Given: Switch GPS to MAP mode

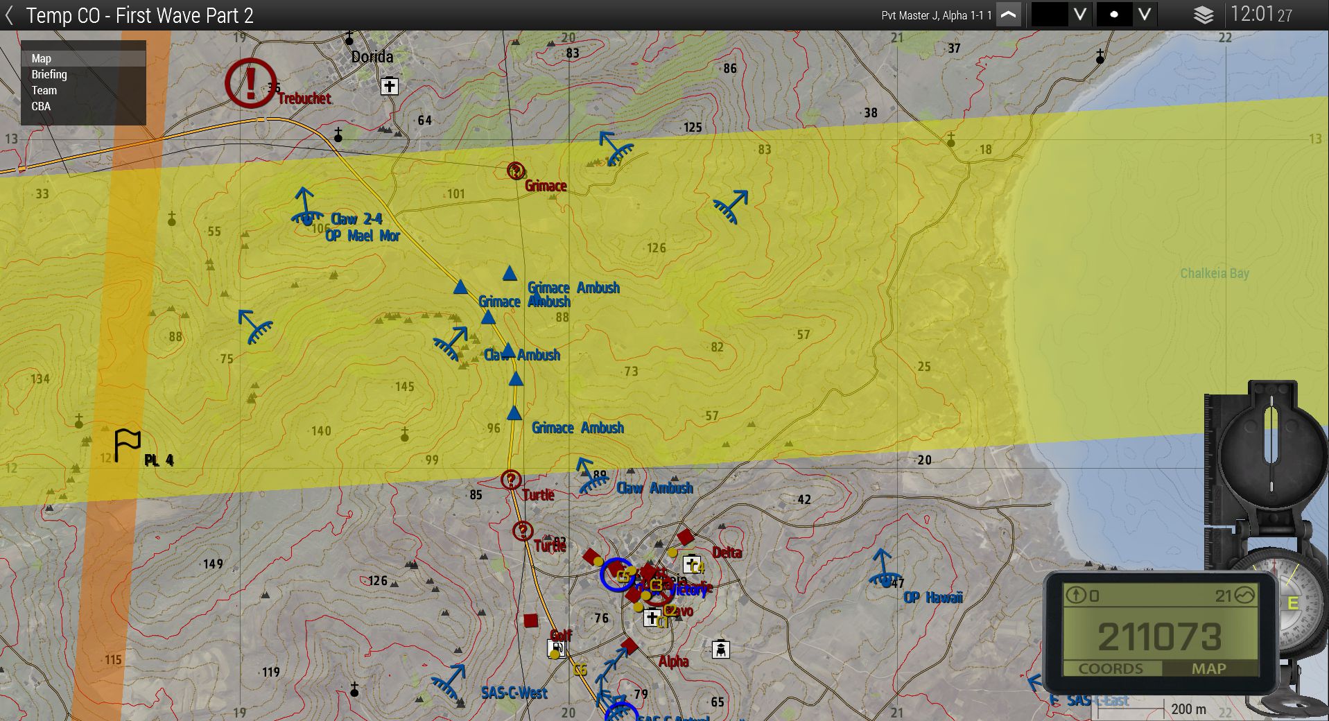Looking at the screenshot, I should pyautogui.click(x=1209, y=668).
